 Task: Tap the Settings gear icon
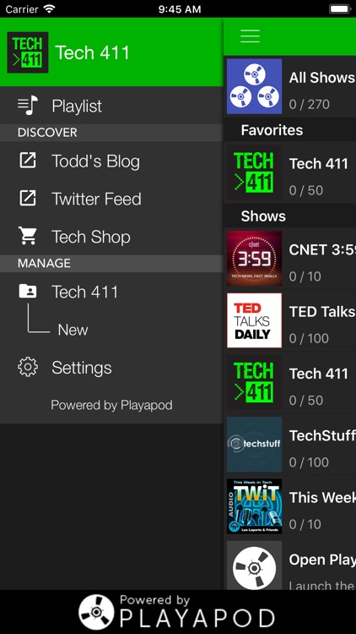[x=28, y=367]
